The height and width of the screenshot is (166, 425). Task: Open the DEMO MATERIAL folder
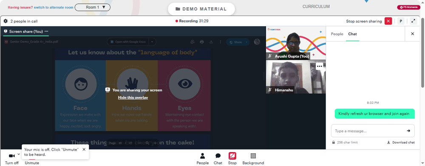click(201, 9)
